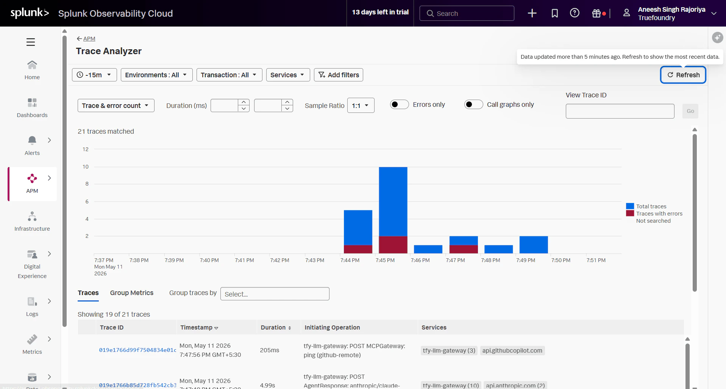
Task: Sort by Duration column header
Action: pos(276,328)
